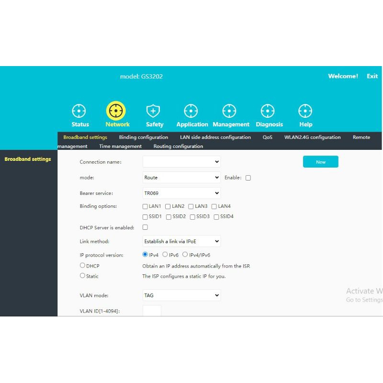Check the SSID4 binding option
Viewport: 383px width, 383px height.
(x=216, y=217)
